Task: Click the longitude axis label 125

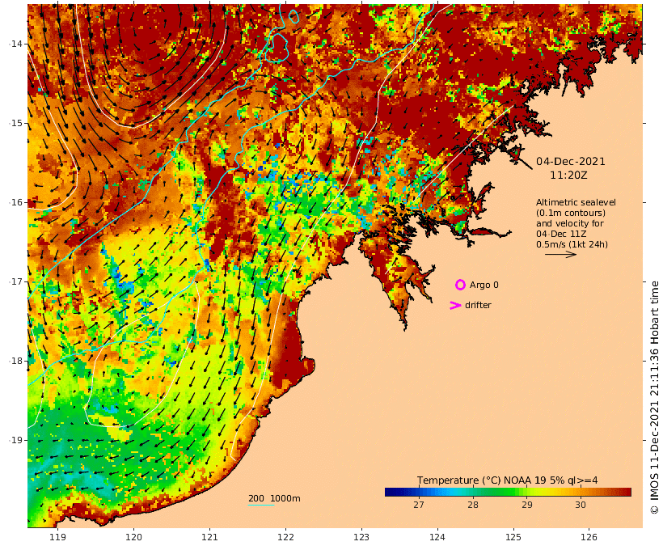Action: click(x=513, y=537)
